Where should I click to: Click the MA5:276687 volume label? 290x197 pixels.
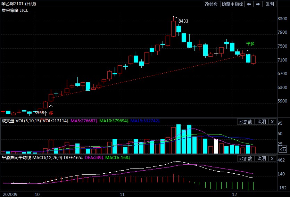point(84,121)
